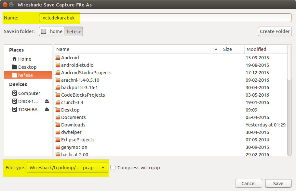Click the 'Yesterday at 01:29' modified entry

point(265,125)
